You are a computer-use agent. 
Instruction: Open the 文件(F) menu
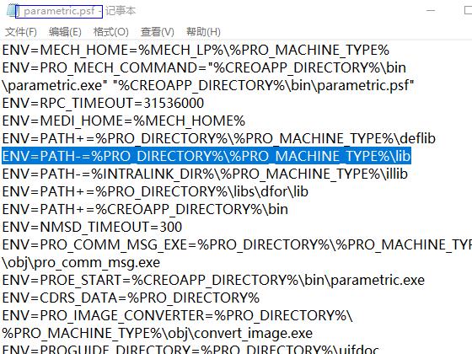(x=21, y=32)
